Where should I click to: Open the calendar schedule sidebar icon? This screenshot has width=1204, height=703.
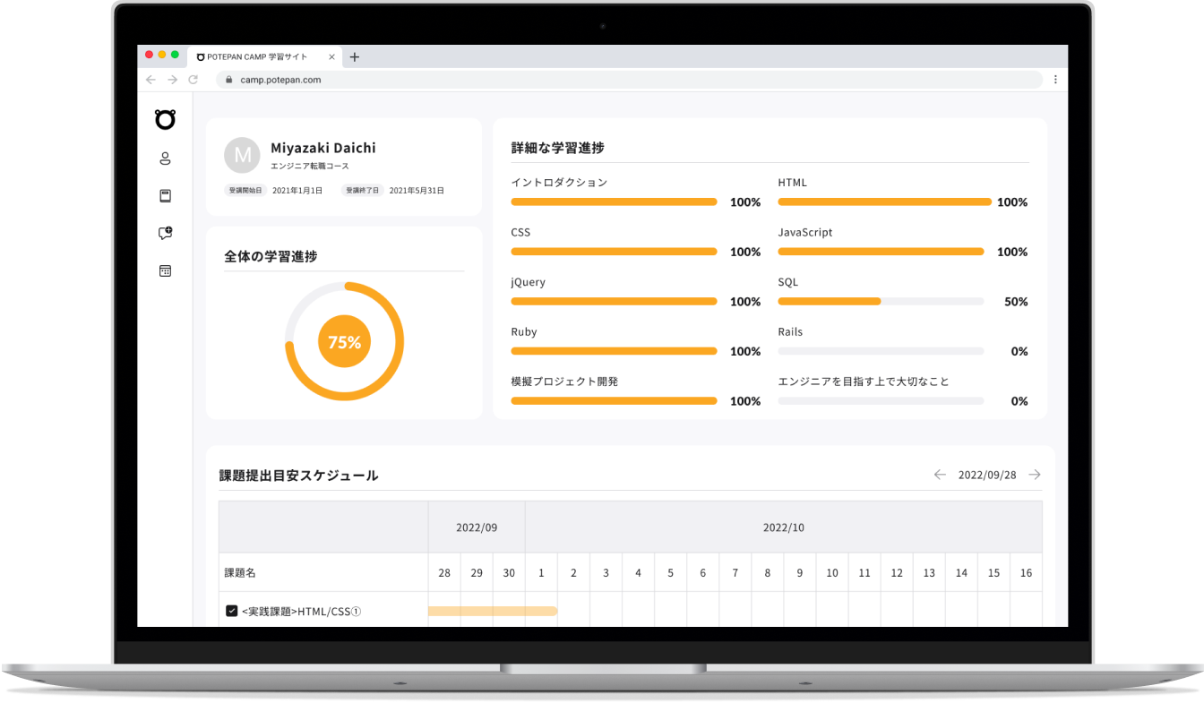(165, 270)
